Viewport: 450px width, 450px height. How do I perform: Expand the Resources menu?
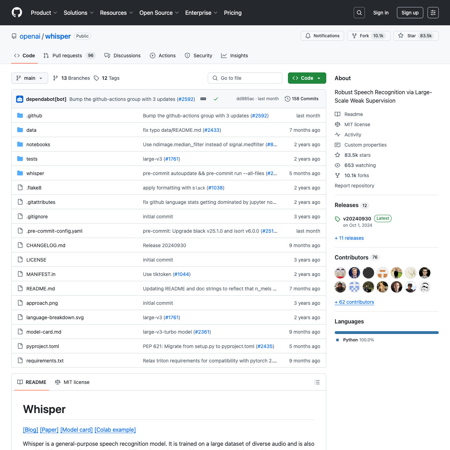116,13
